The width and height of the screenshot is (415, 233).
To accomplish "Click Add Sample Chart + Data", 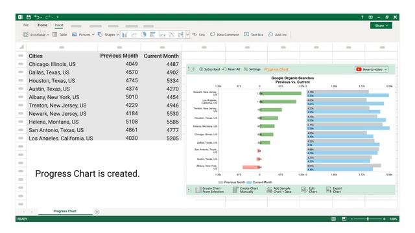I will pyautogui.click(x=279, y=190).
